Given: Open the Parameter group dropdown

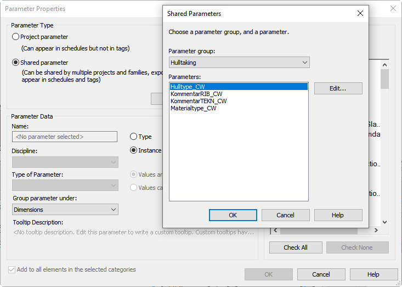Looking at the screenshot, I should click(239, 63).
